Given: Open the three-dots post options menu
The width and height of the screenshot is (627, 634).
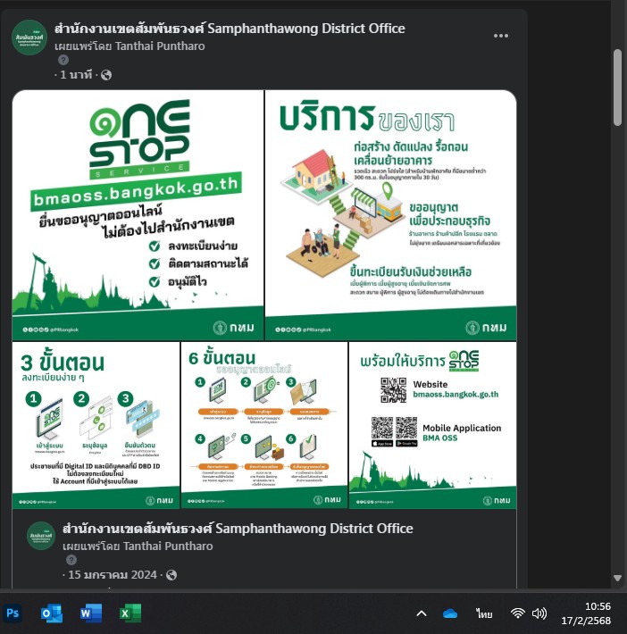Looking at the screenshot, I should tap(501, 36).
